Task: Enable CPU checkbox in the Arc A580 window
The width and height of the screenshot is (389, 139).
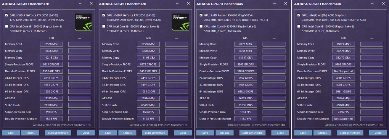Action: (299, 27)
